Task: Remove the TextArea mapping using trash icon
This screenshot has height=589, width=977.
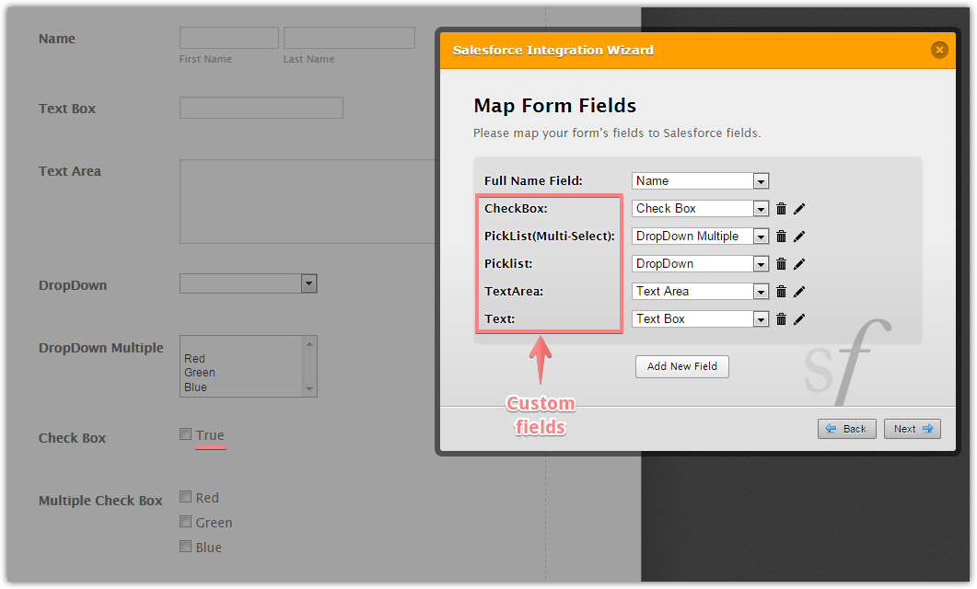Action: pos(781,292)
